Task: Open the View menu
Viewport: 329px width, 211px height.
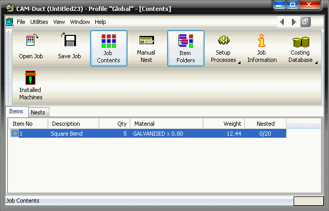Action: pos(59,22)
